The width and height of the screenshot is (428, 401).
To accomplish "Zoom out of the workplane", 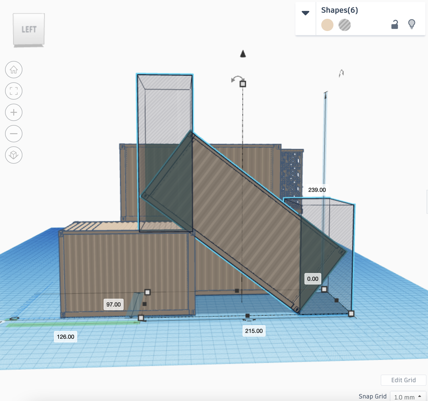I will 14,134.
